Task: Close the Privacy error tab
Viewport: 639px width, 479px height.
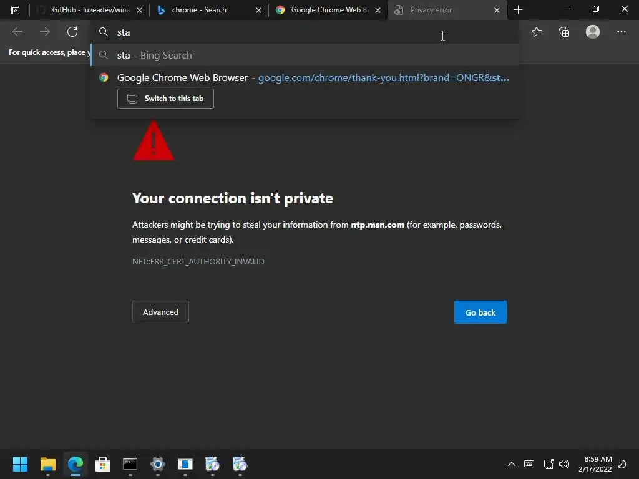Action: coord(497,10)
